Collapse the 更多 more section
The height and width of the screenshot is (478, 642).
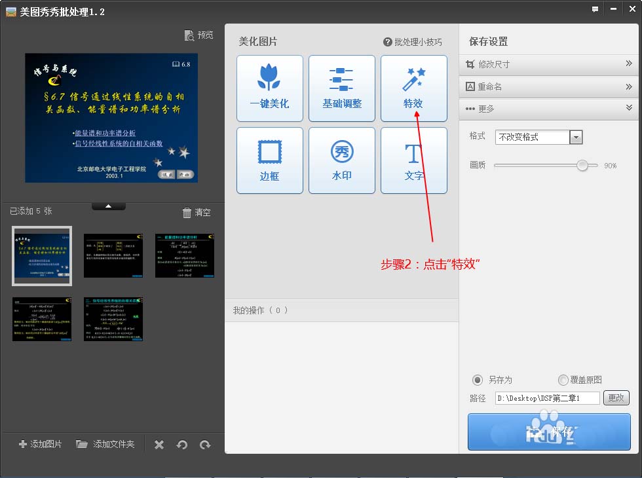click(549, 109)
